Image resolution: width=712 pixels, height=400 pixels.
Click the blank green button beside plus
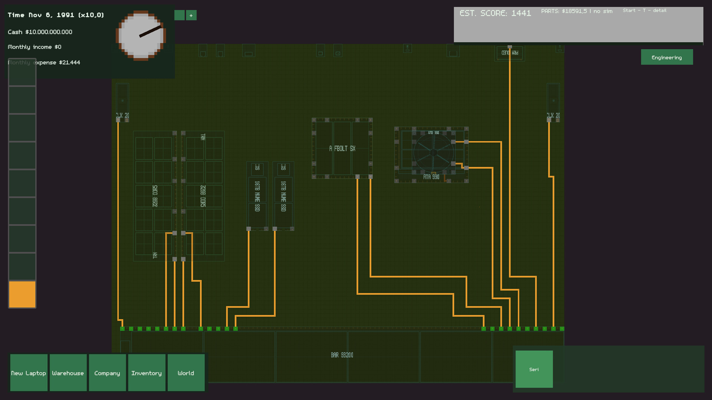click(179, 15)
